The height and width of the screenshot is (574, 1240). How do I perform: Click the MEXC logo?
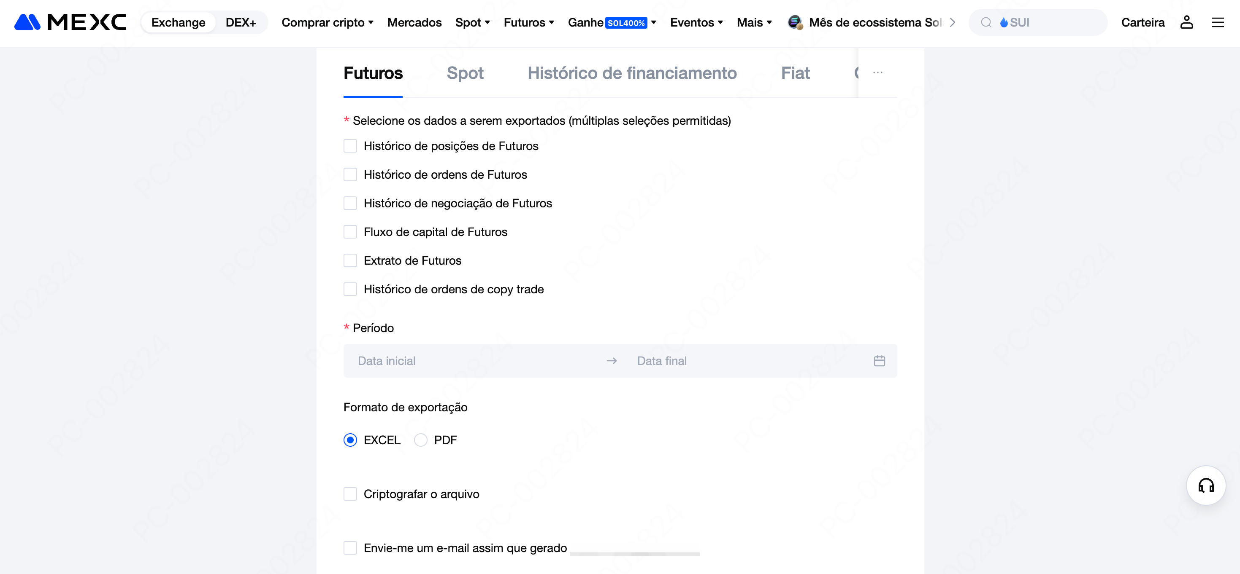70,22
